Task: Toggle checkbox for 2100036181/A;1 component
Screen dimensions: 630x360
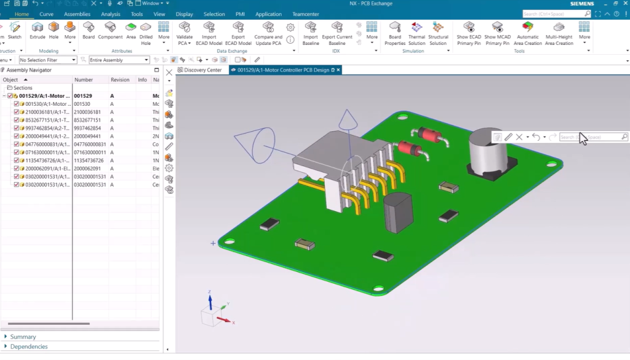Action: pos(17,112)
